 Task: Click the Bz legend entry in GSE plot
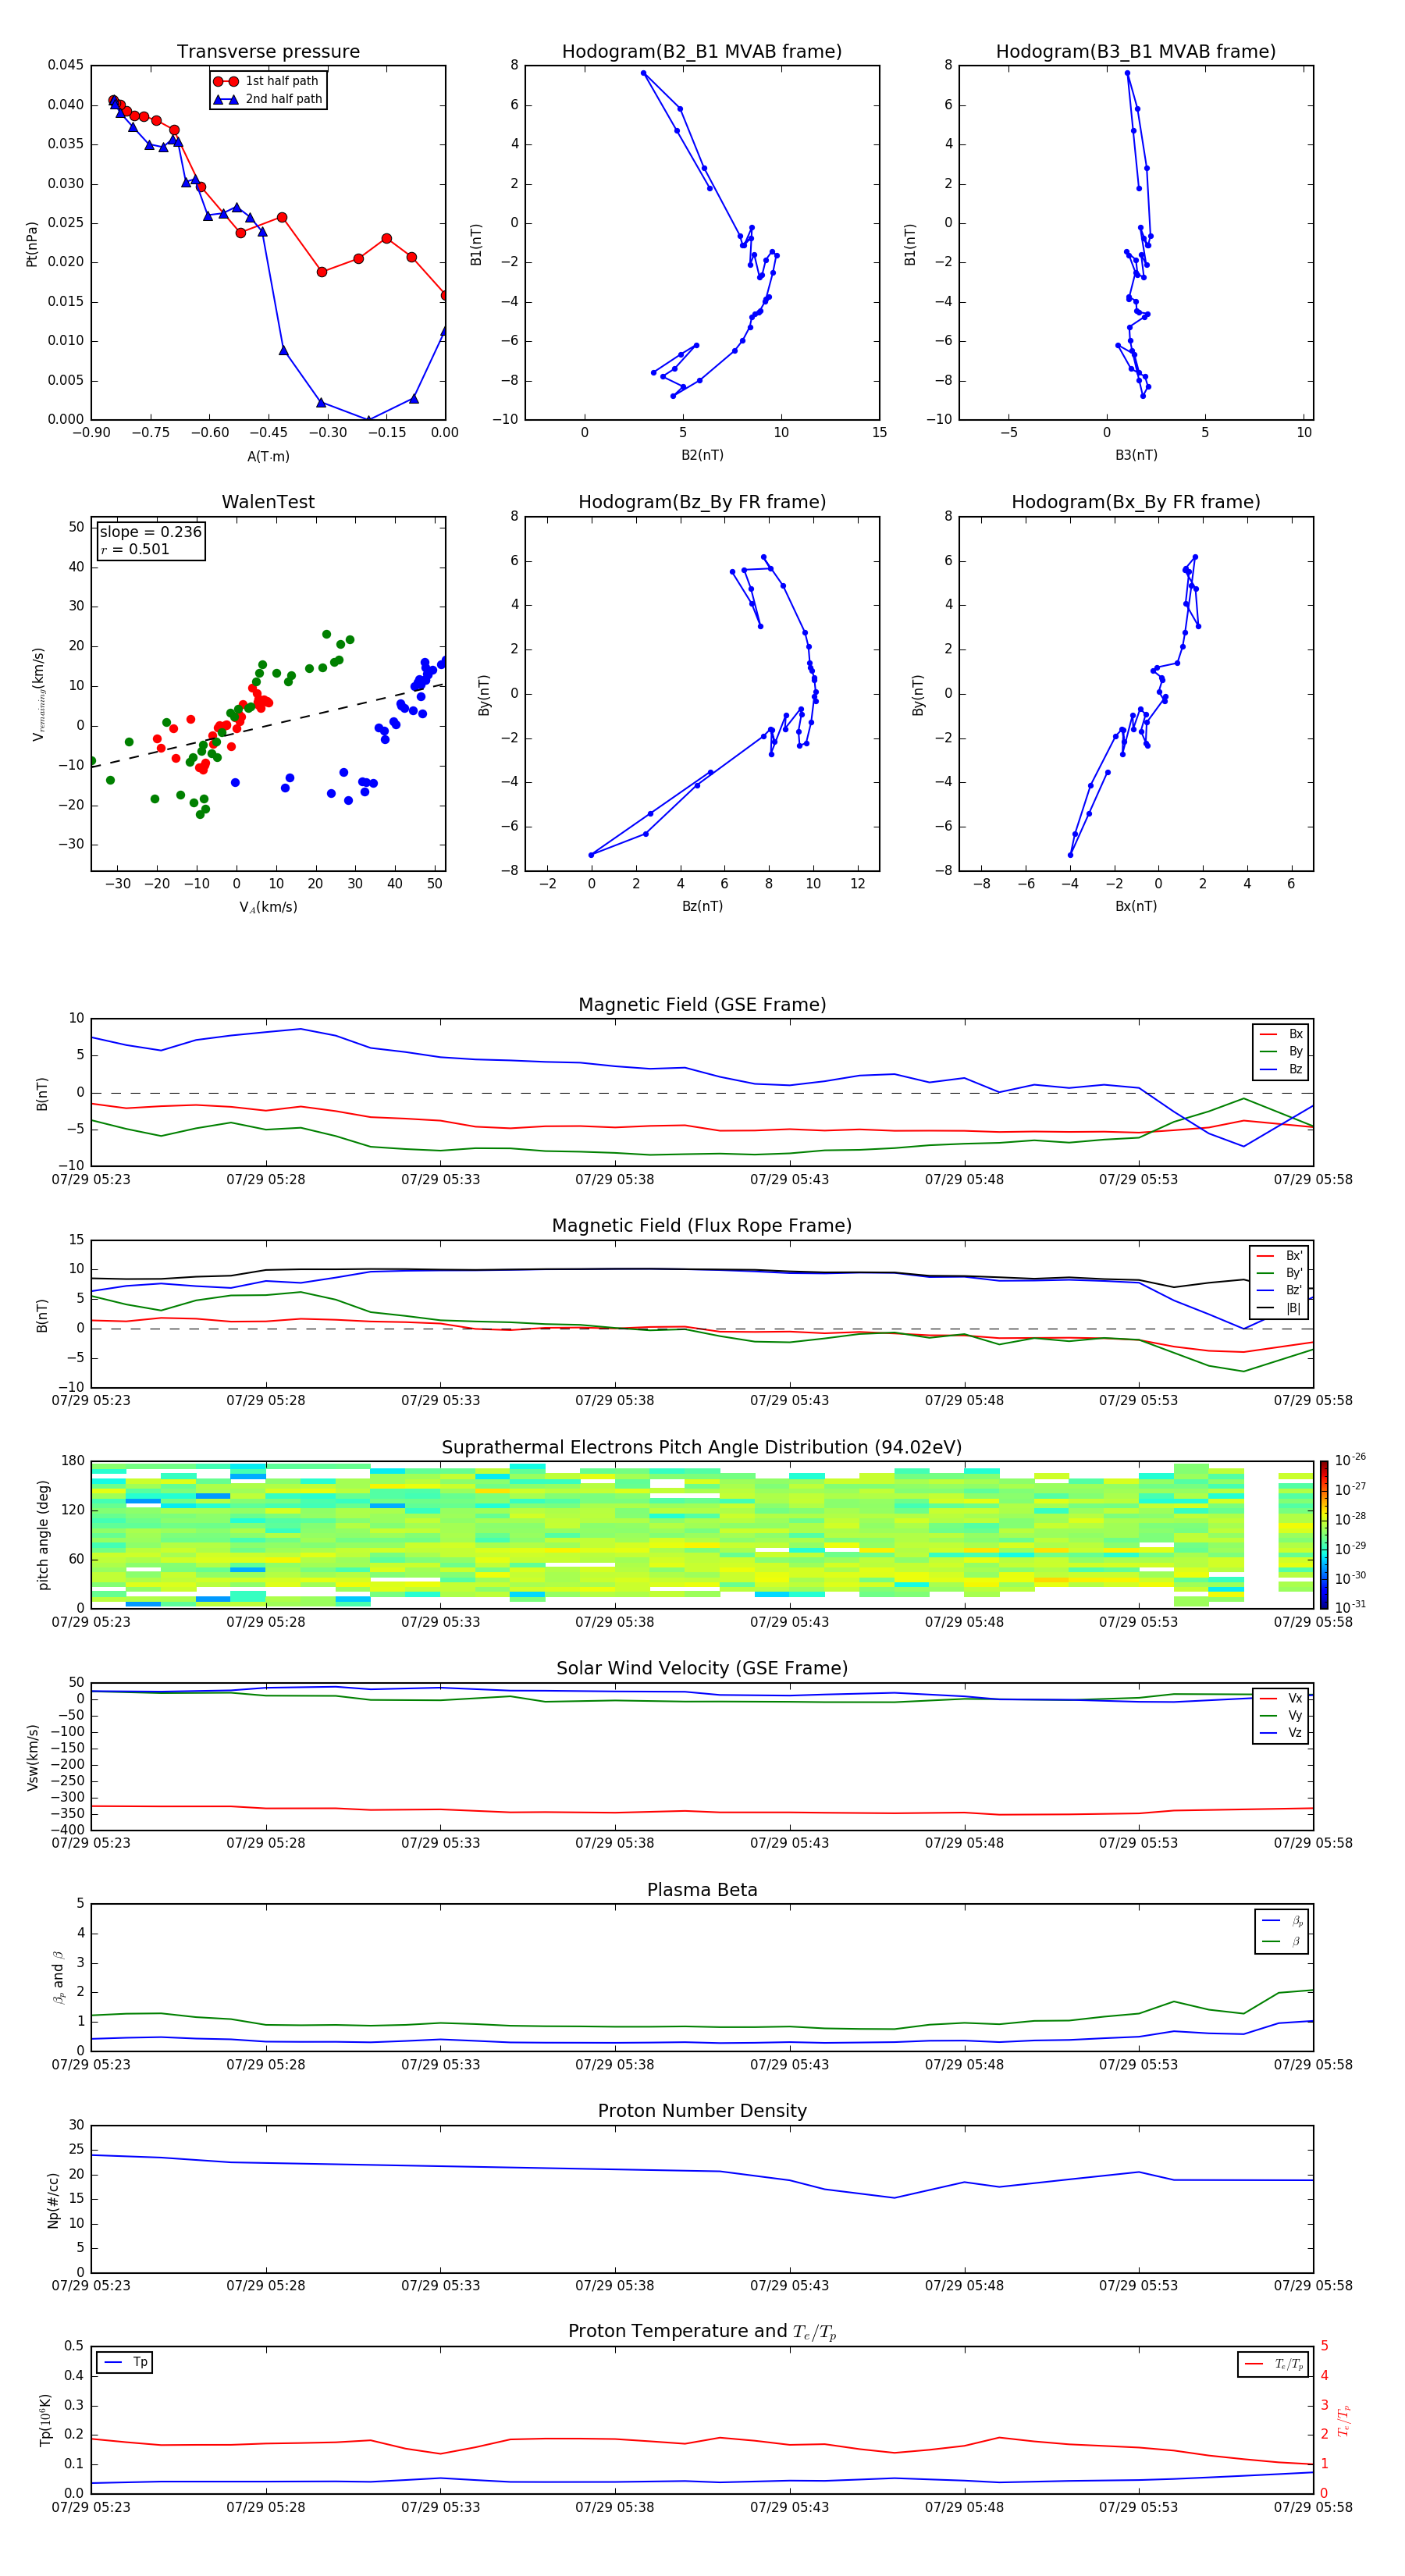[x=1281, y=1069]
